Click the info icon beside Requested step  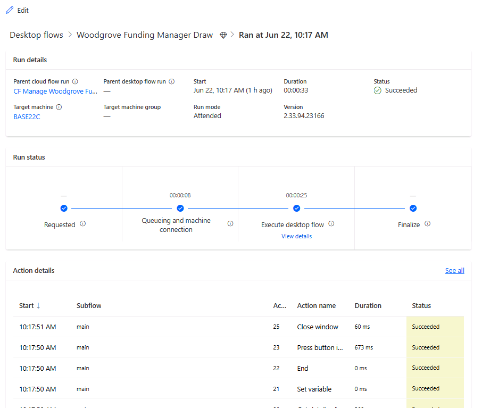(x=82, y=224)
